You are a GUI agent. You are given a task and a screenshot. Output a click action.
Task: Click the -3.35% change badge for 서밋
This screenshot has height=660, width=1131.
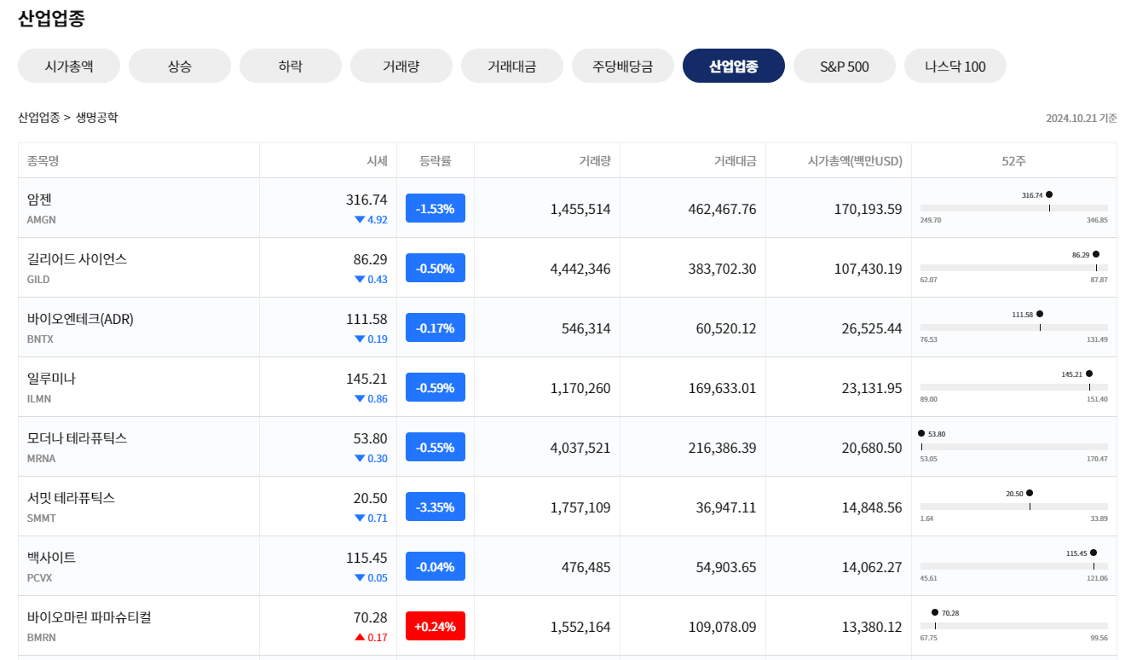point(436,507)
